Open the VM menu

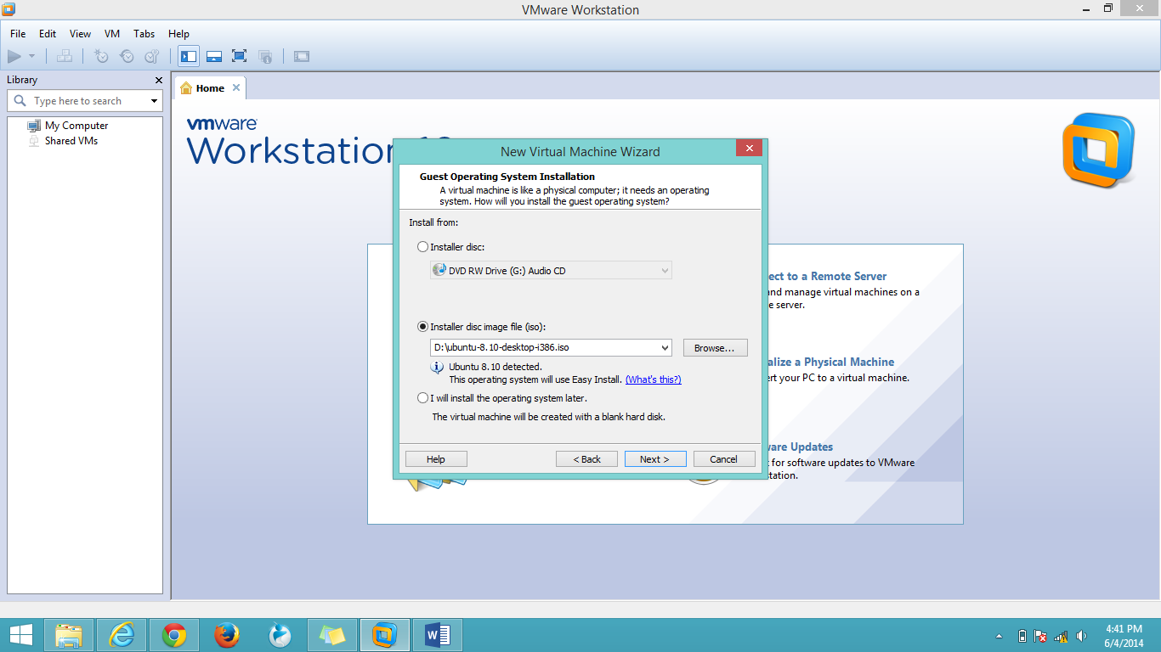coord(111,34)
